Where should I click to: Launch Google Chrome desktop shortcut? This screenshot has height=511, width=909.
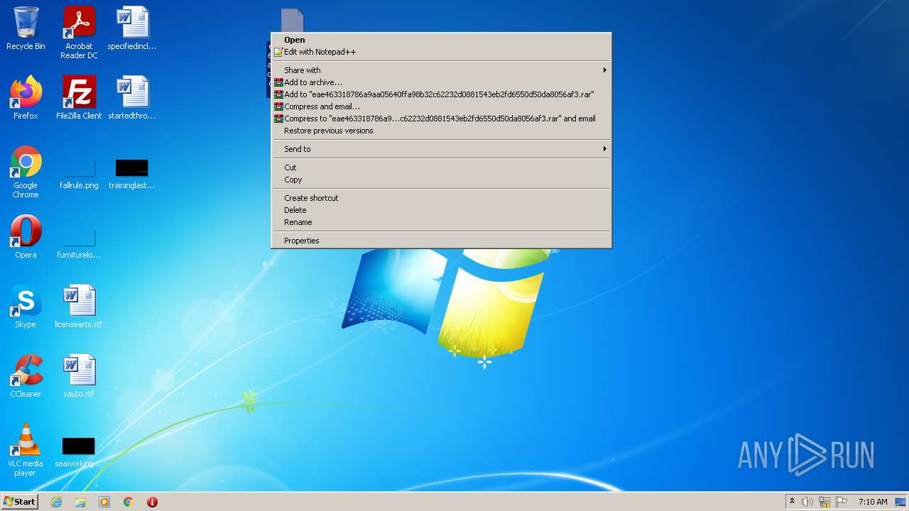[26, 172]
